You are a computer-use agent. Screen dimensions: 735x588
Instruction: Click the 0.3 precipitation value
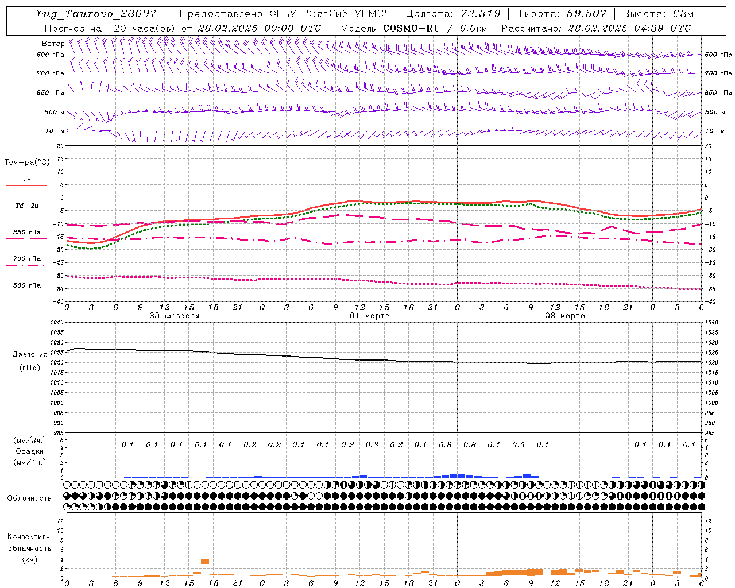[x=372, y=444]
